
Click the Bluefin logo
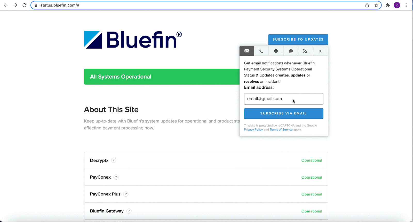click(x=133, y=40)
